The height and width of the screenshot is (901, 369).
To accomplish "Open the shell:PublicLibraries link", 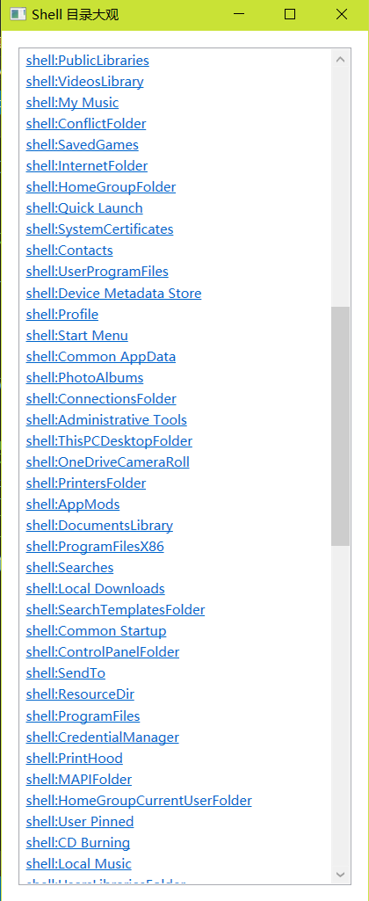I will pos(87,61).
